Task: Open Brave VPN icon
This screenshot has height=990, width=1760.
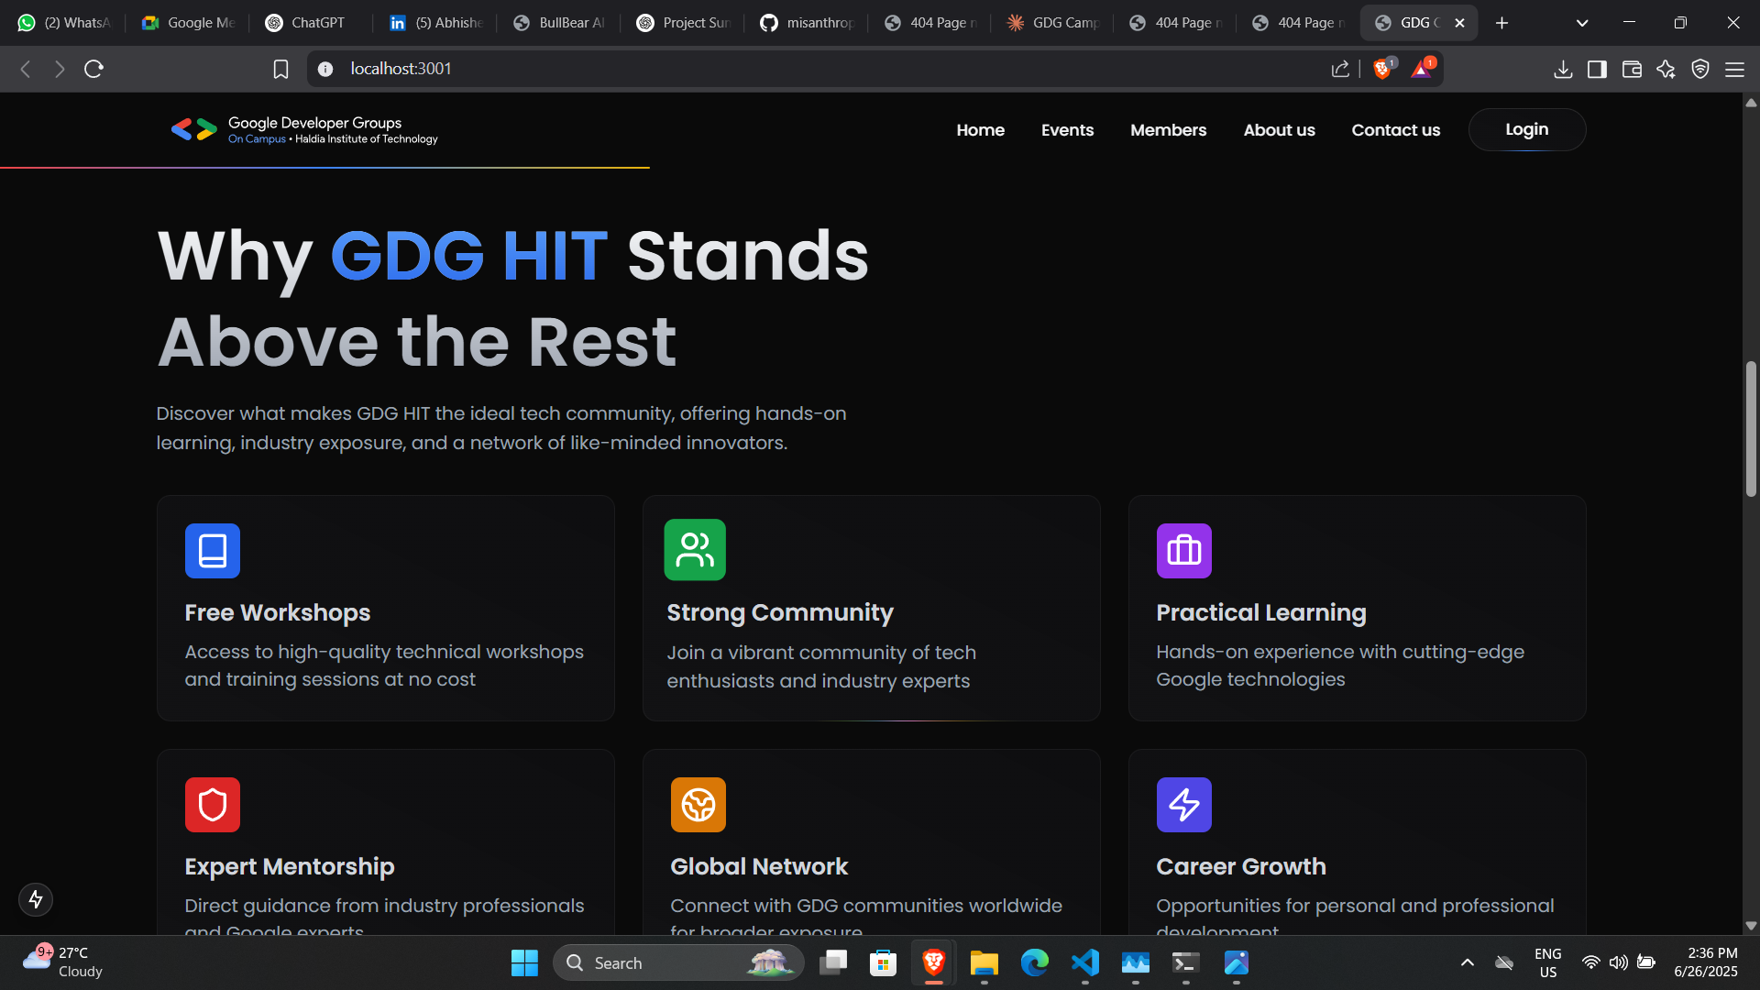Action: [1700, 69]
